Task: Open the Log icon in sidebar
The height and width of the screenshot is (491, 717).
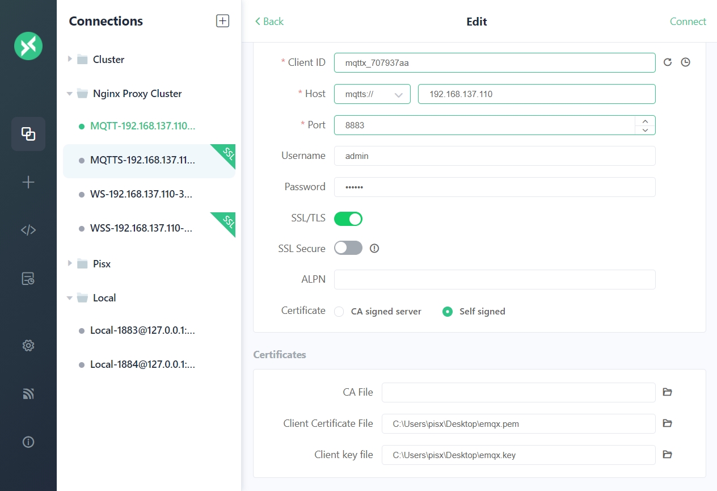Action: pyautogui.click(x=28, y=278)
